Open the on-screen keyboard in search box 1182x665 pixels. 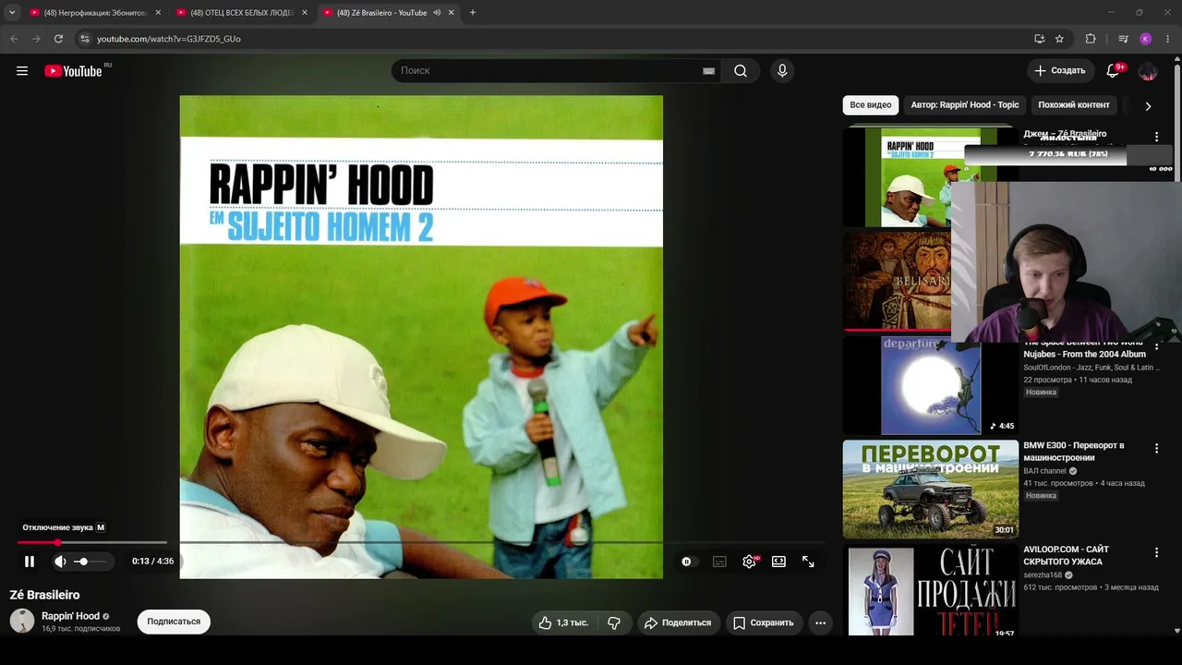(x=708, y=71)
